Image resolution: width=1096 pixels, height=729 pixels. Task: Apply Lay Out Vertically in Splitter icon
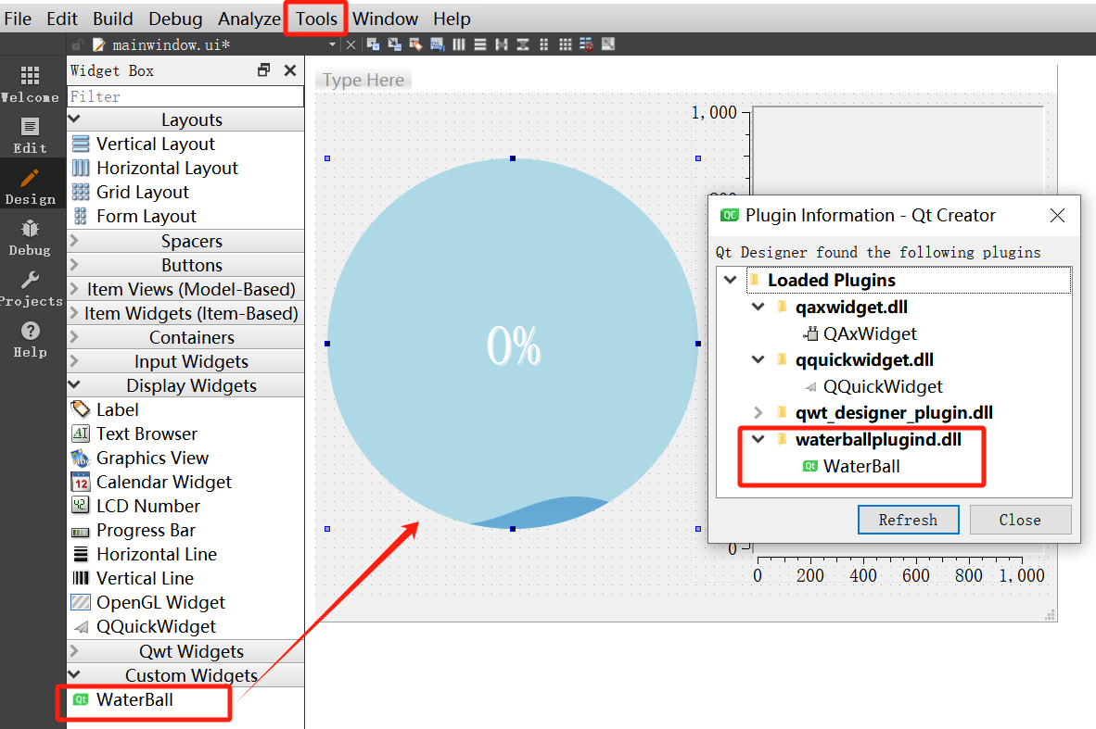(x=523, y=44)
